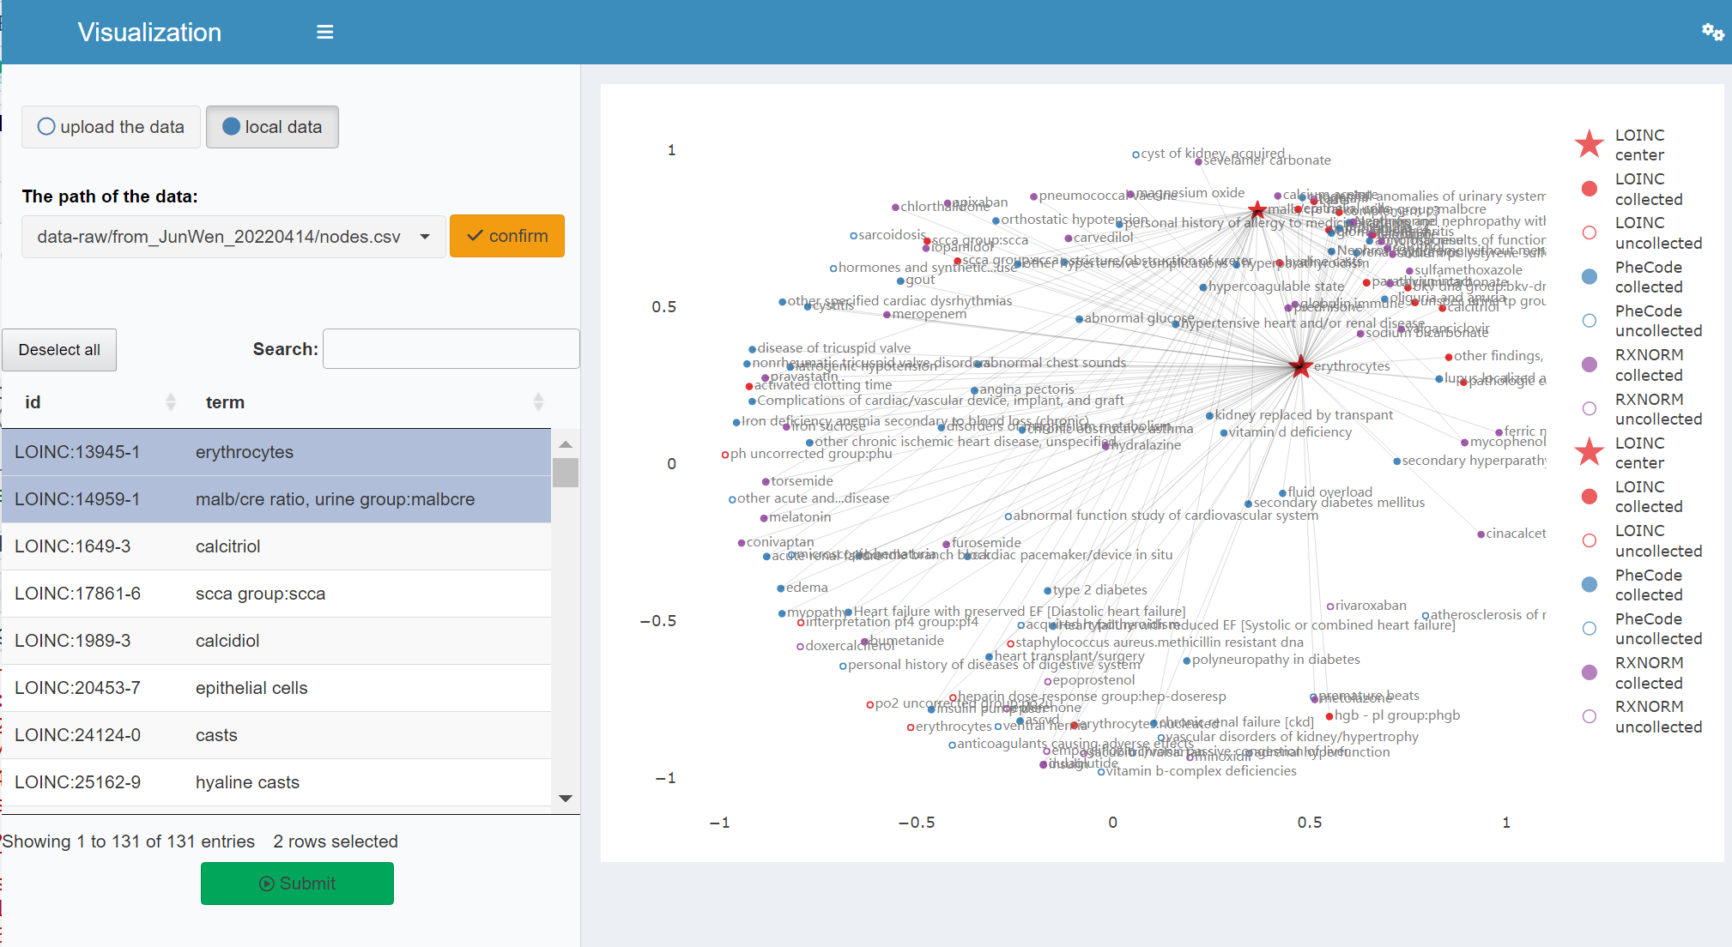1732x947 pixels.
Task: Click the hamburger menu icon in header
Action: click(324, 33)
